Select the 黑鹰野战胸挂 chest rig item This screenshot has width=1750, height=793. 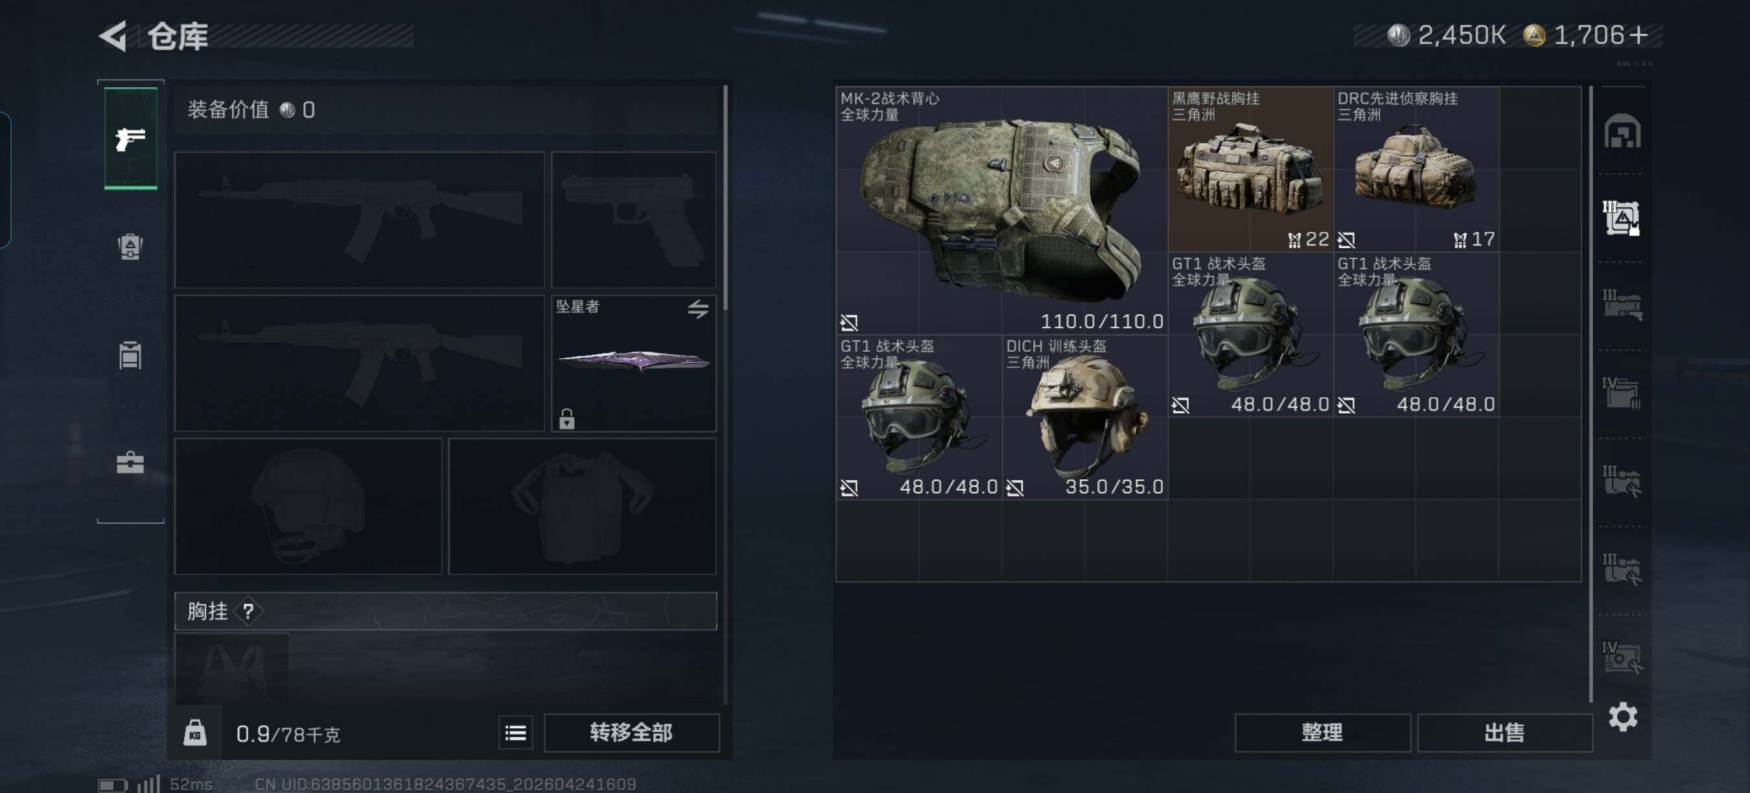pyautogui.click(x=1250, y=169)
